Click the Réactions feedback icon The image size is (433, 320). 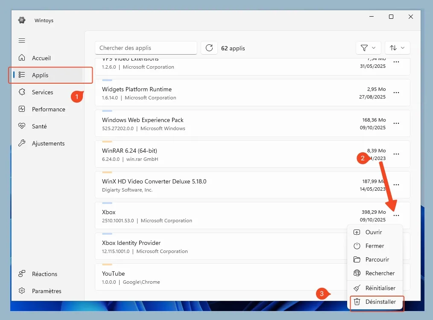[x=22, y=273]
